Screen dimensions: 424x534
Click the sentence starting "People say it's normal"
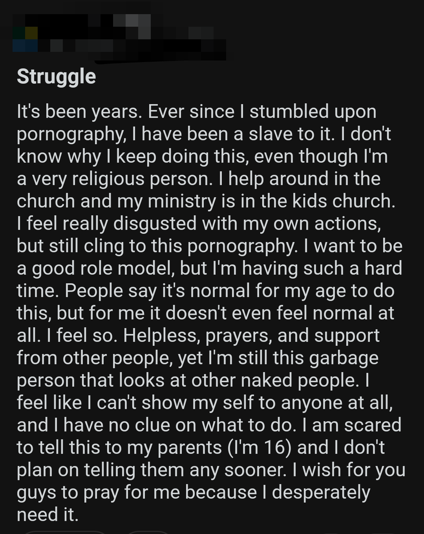click(x=229, y=291)
